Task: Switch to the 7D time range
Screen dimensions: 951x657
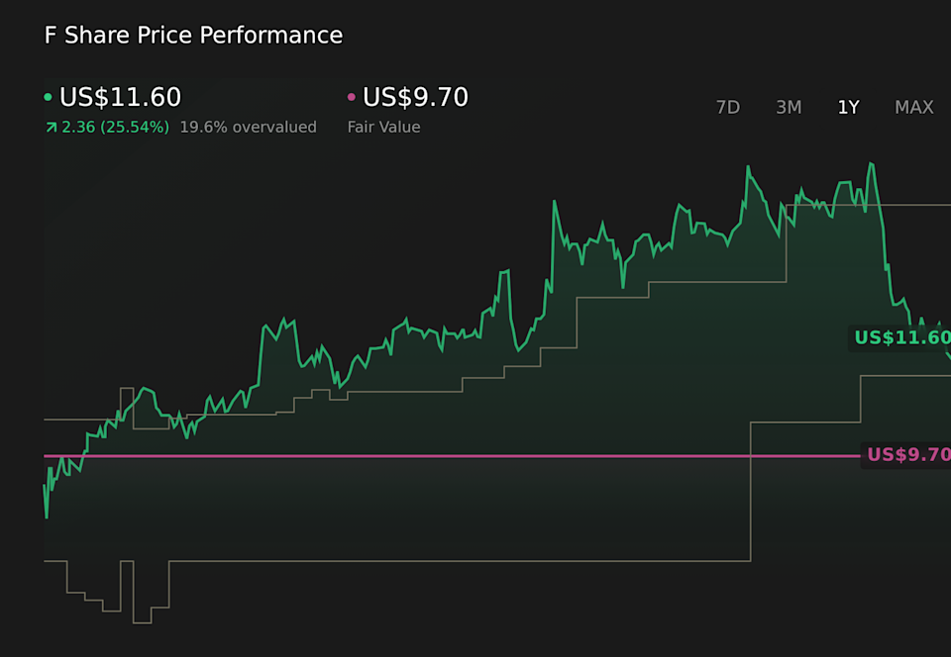Action: point(728,107)
